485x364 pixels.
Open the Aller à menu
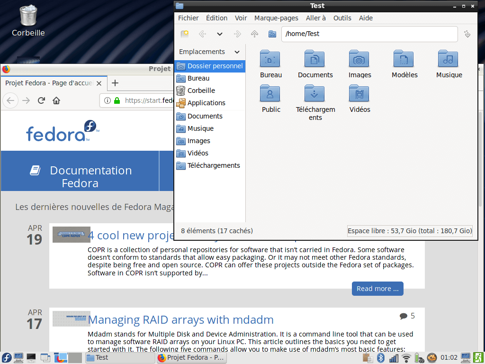(x=316, y=18)
